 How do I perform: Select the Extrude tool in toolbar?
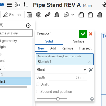pyautogui.click(x=29, y=15)
